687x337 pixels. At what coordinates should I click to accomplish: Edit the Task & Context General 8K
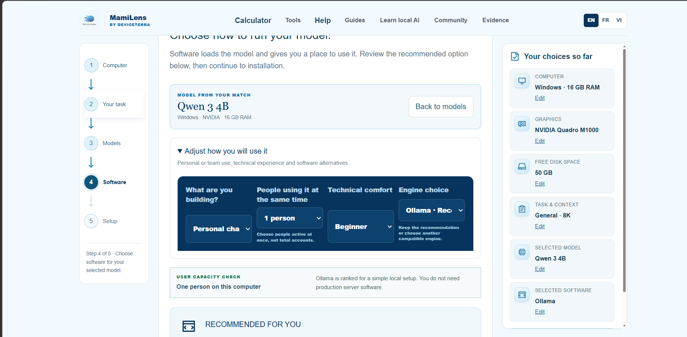point(540,226)
